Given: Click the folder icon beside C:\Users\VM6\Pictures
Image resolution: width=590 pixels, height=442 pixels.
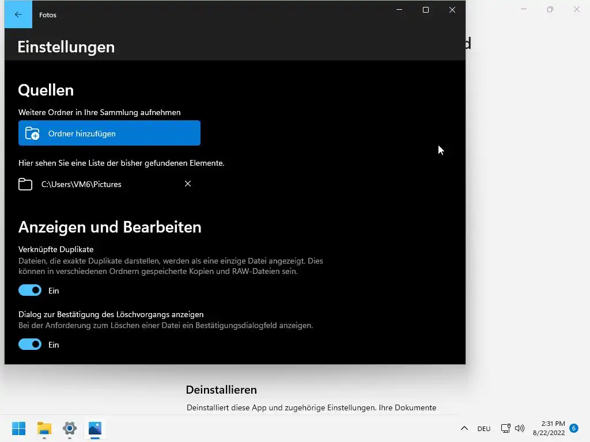Looking at the screenshot, I should coord(25,184).
